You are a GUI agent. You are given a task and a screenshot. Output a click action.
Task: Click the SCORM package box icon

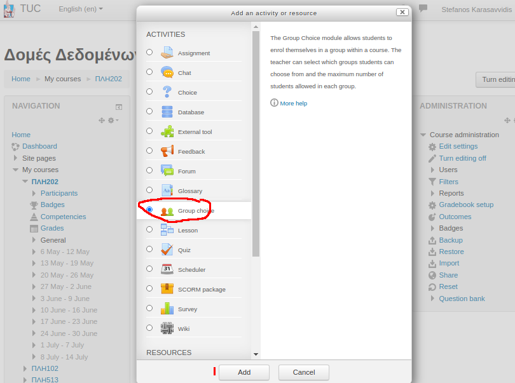(x=167, y=289)
